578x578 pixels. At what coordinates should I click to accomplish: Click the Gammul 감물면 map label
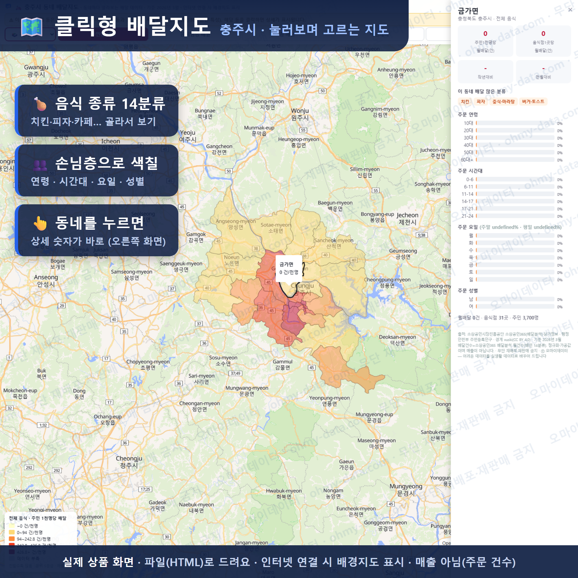click(x=283, y=365)
